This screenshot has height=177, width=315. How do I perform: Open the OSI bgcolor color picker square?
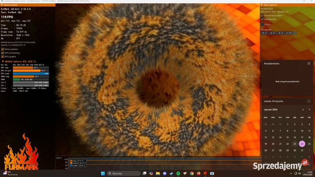[295, 33]
